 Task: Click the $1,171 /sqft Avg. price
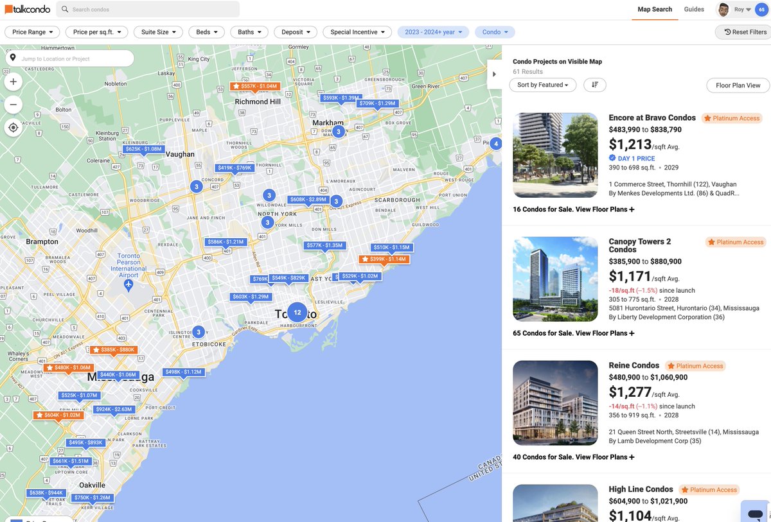644,277
